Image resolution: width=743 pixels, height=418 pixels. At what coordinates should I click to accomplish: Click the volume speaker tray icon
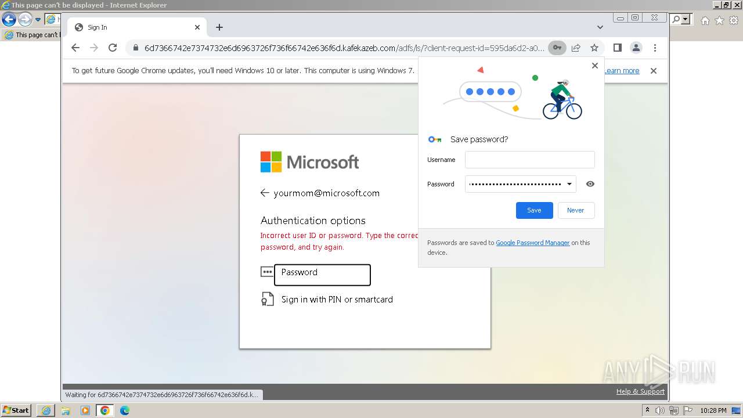(660, 410)
